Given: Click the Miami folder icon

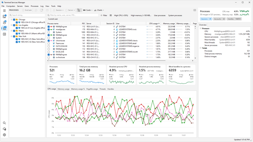Looking at the screenshot, I should click(17, 31).
